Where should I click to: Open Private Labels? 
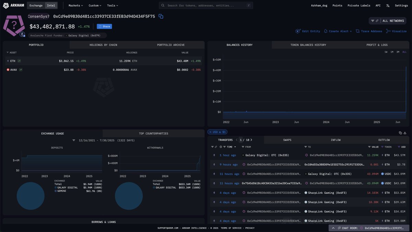pos(359,5)
